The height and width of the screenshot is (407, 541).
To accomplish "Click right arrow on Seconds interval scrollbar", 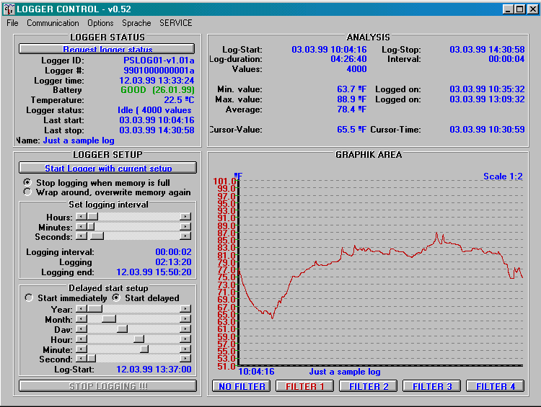I will 185,236.
